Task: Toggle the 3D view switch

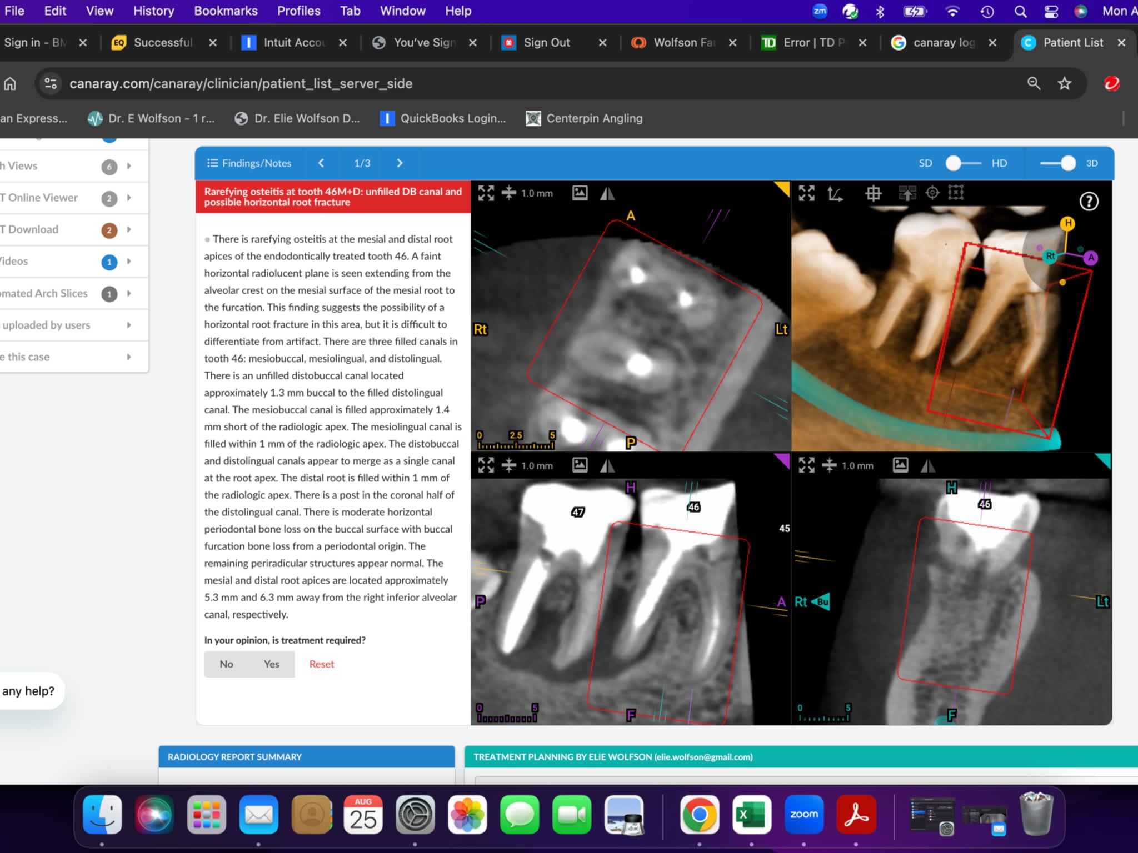Action: [x=1058, y=163]
